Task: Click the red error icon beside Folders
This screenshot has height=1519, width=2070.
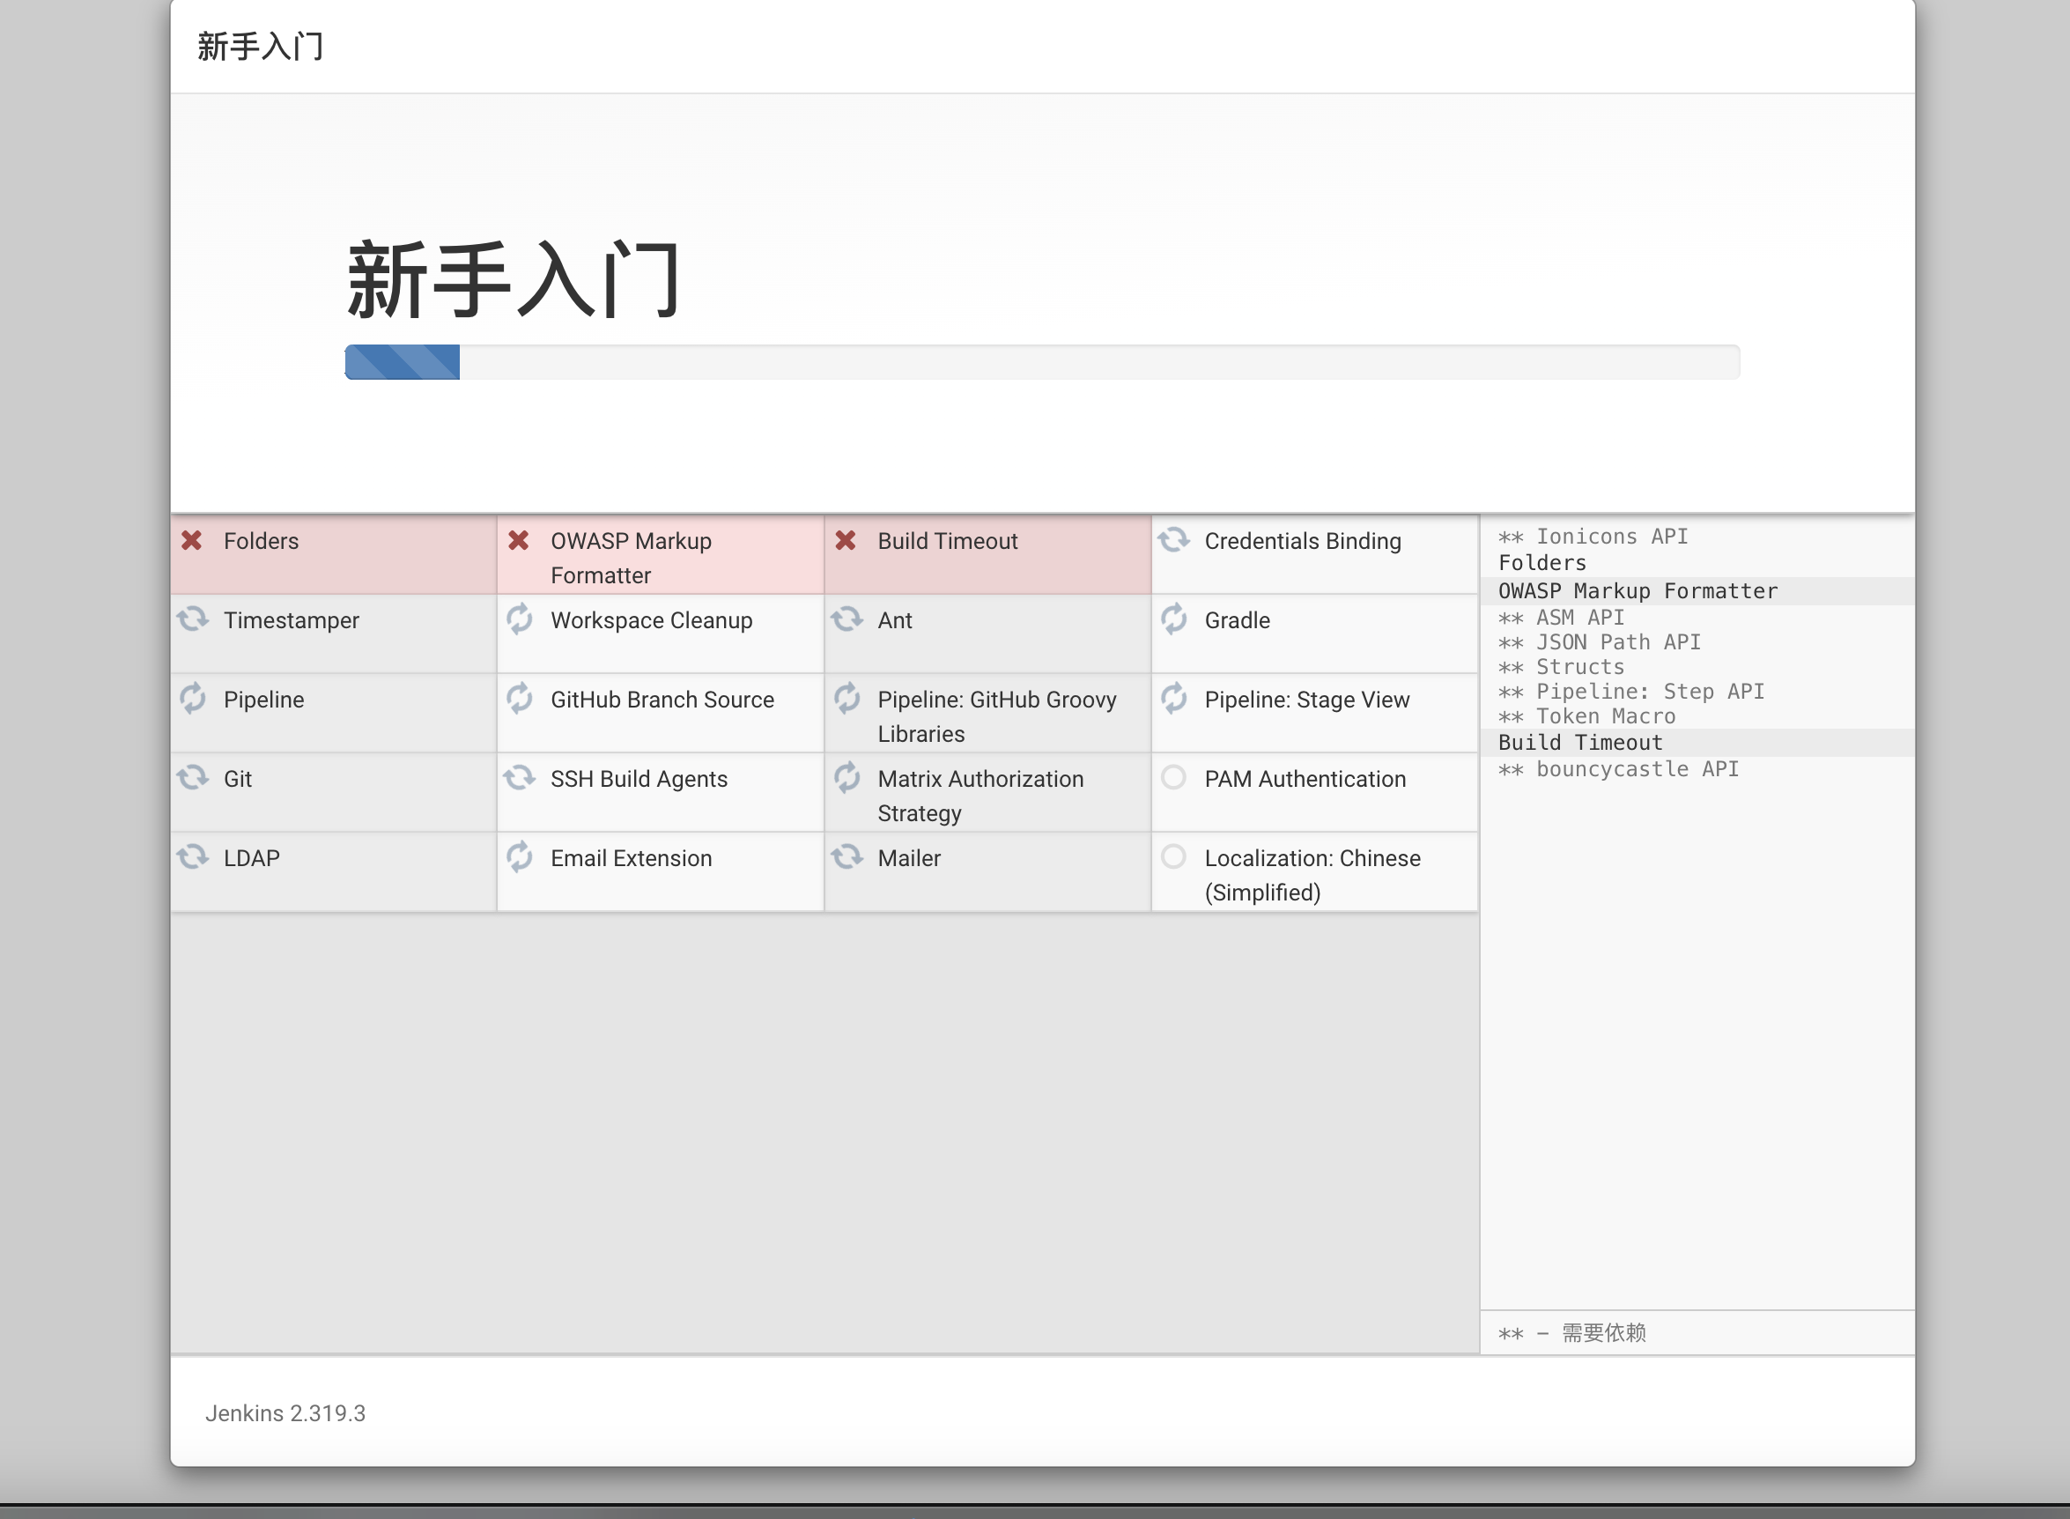Action: coord(193,541)
